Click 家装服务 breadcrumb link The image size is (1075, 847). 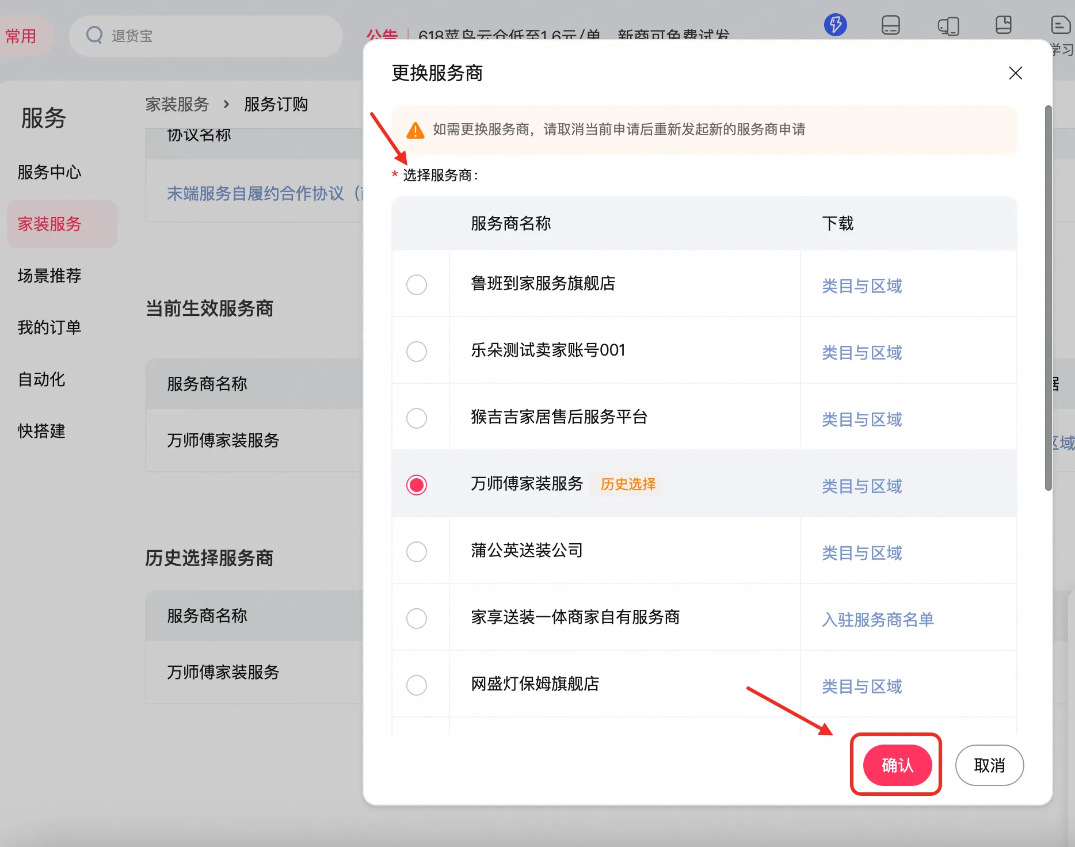[177, 104]
